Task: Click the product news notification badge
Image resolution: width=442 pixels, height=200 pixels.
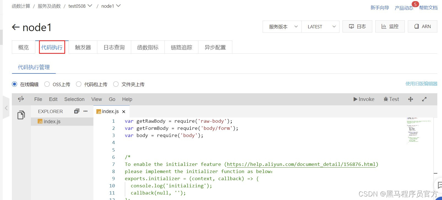Action: coord(415,4)
